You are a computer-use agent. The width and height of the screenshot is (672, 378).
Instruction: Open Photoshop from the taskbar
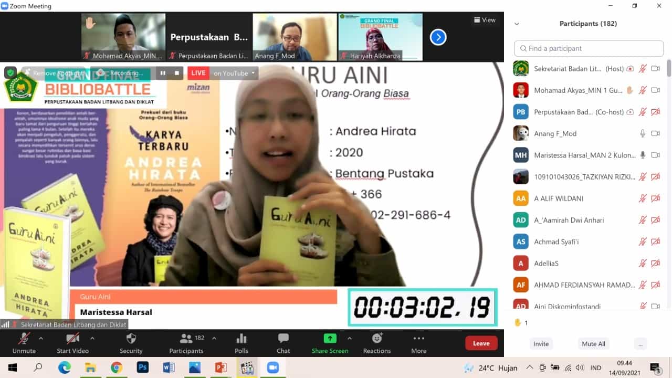click(x=142, y=367)
